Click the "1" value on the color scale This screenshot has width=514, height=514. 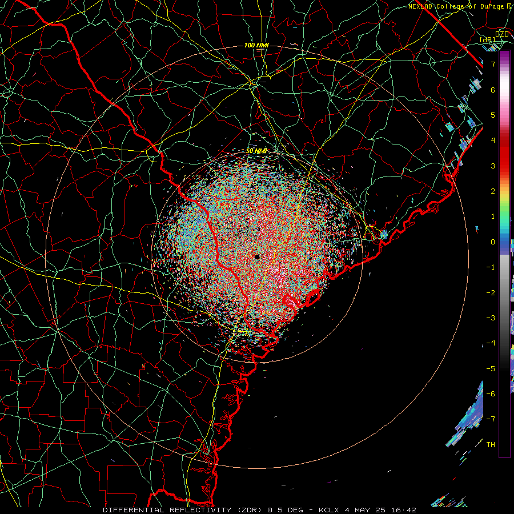[x=493, y=216]
